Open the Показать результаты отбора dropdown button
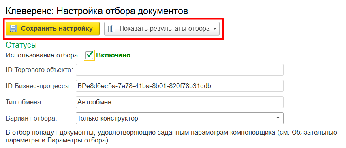The image size is (346, 148). (x=162, y=29)
